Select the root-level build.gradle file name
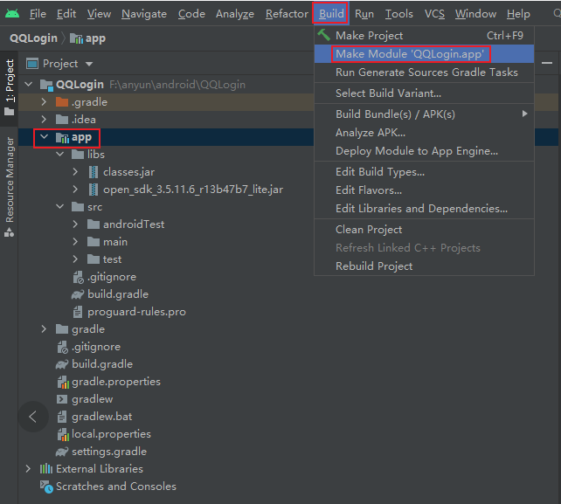Viewport: 561px width, 504px height. click(x=102, y=364)
